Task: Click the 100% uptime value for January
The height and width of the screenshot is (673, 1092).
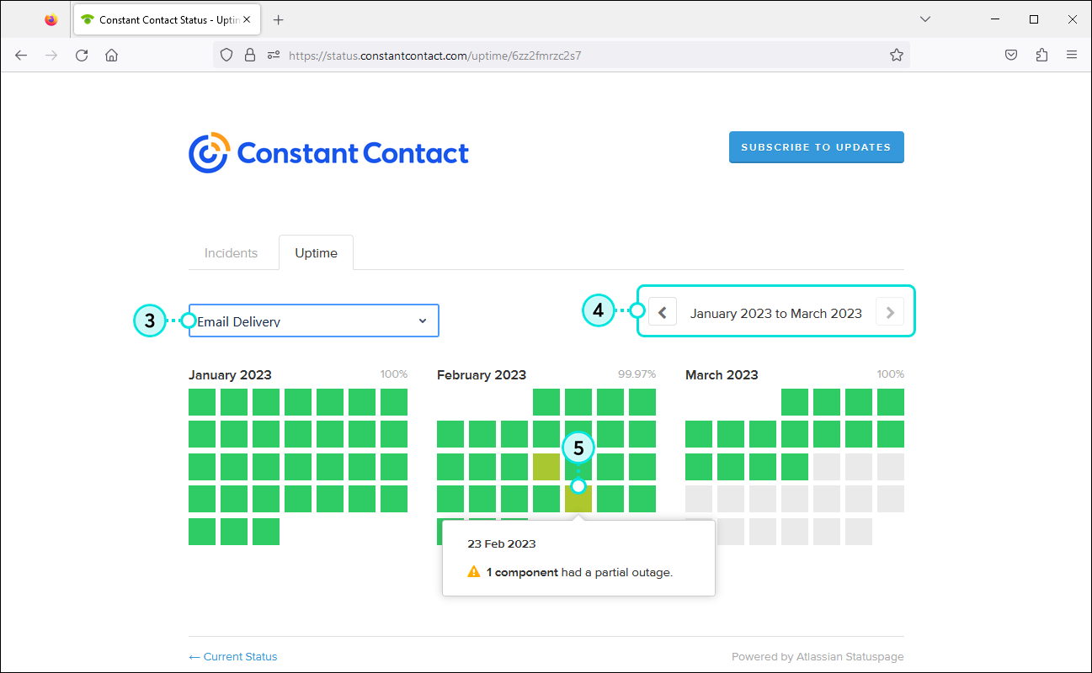Action: 394,374
